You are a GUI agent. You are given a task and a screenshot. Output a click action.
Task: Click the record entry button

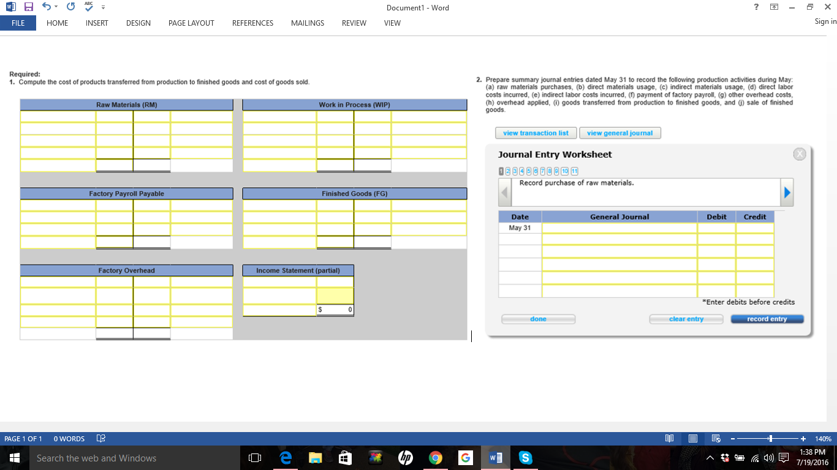click(x=767, y=319)
